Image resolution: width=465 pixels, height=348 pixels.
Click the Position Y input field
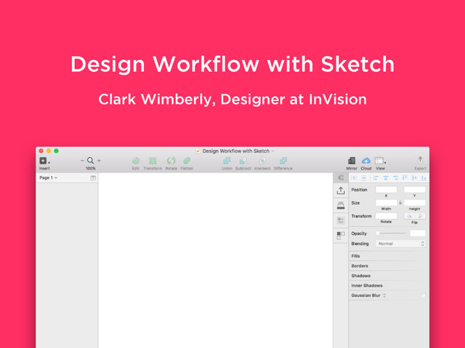point(415,189)
